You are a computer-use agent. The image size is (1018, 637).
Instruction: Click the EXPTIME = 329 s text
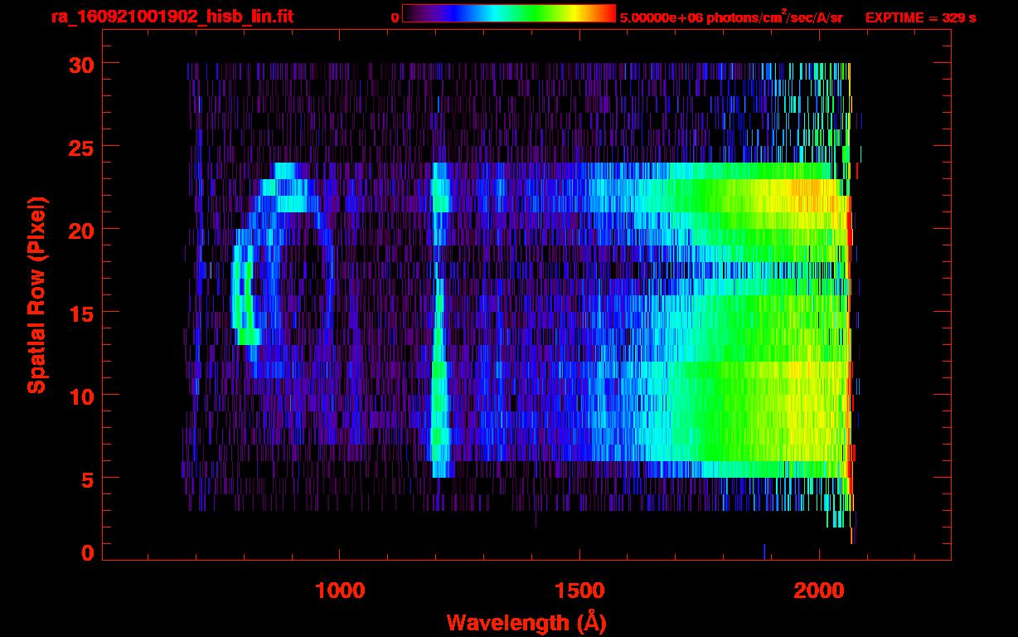[920, 18]
